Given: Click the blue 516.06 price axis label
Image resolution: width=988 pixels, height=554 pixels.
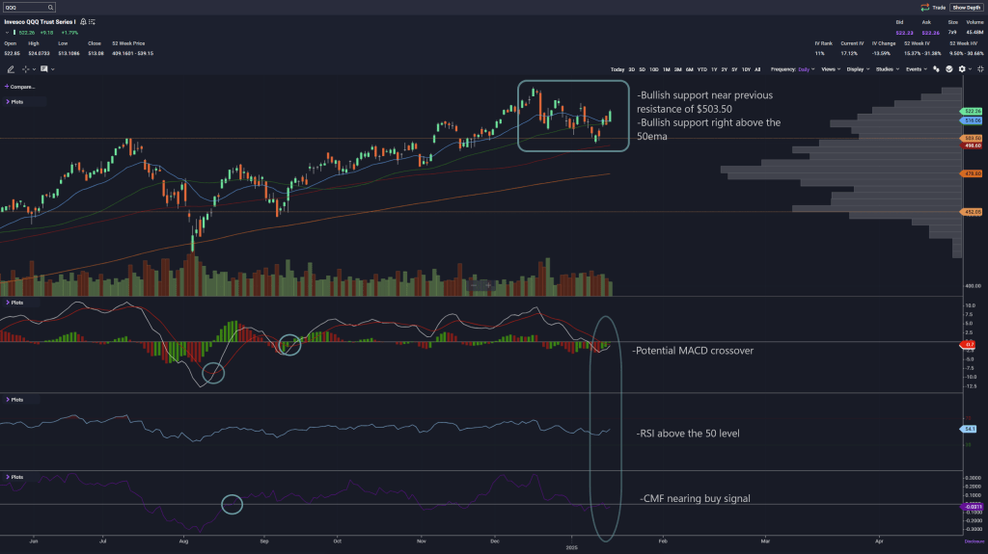Looking at the screenshot, I should 973,120.
